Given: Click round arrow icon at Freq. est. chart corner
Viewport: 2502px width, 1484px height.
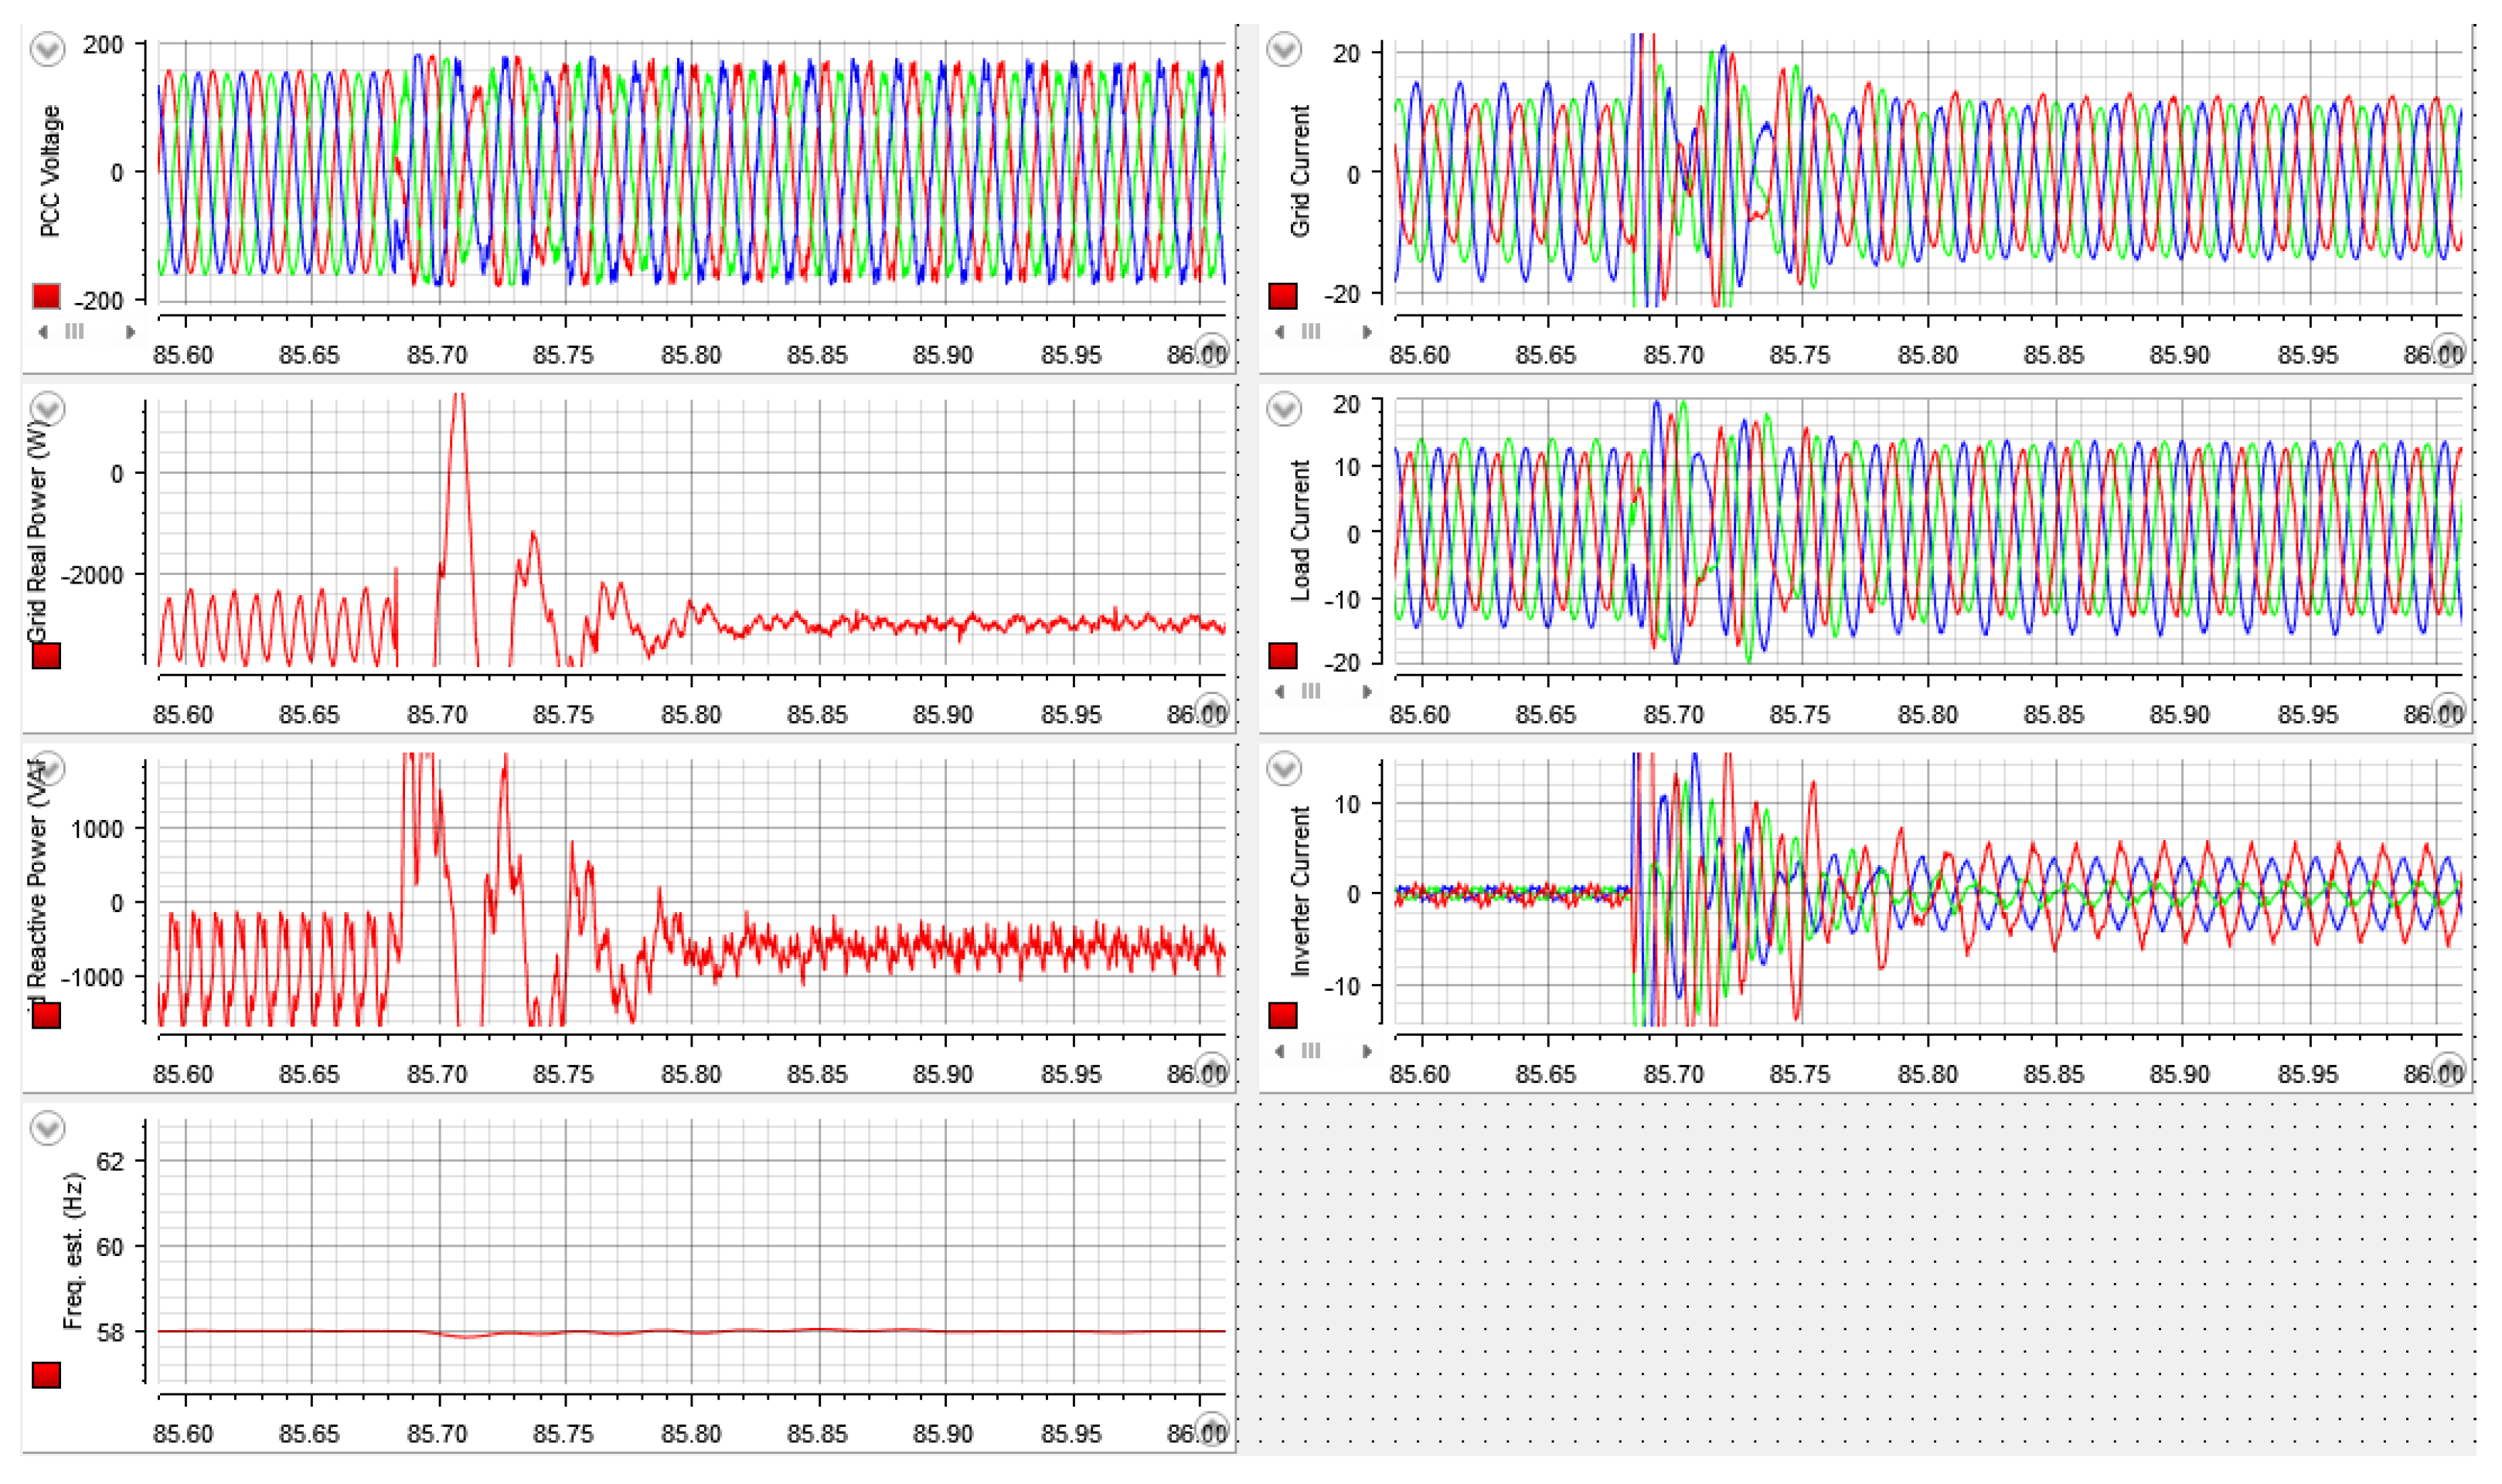Looking at the screenshot, I should (x=1212, y=1428).
